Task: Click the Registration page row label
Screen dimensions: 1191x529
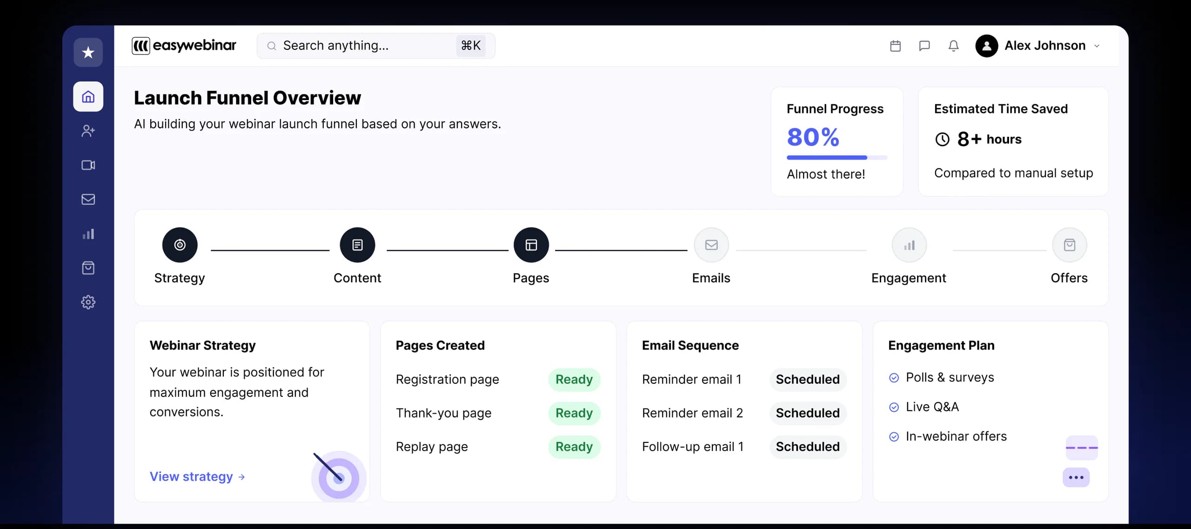Action: pyautogui.click(x=447, y=380)
